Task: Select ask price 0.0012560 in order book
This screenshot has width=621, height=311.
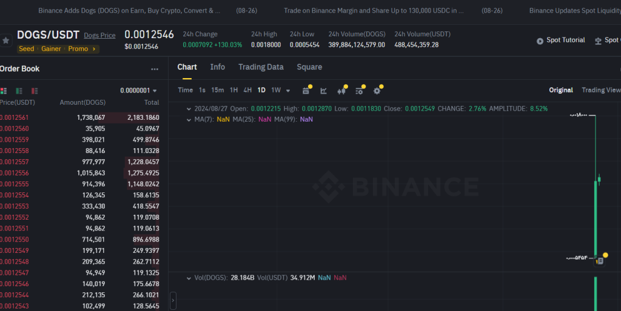Action: 15,129
